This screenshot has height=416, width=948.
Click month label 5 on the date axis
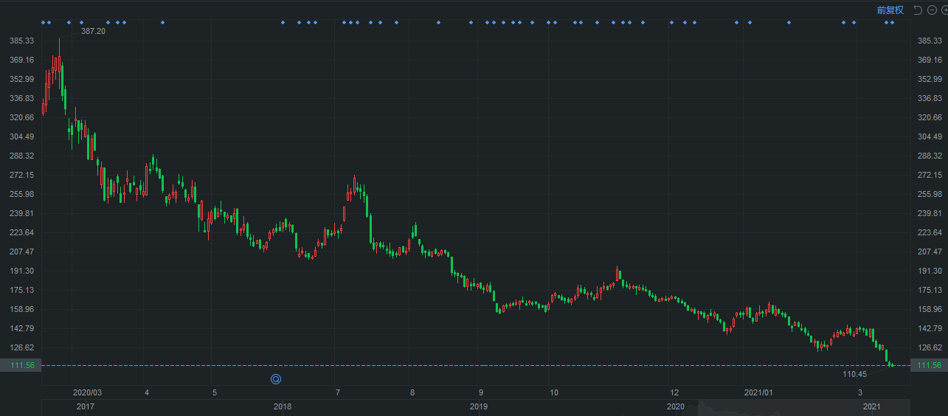[x=213, y=392]
